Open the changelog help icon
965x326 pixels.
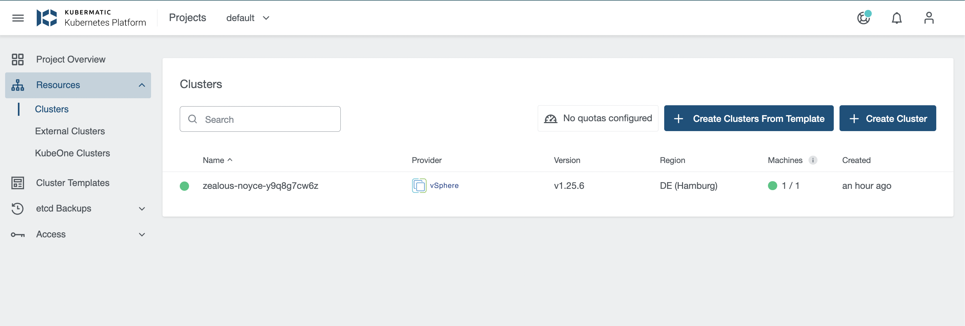click(863, 18)
